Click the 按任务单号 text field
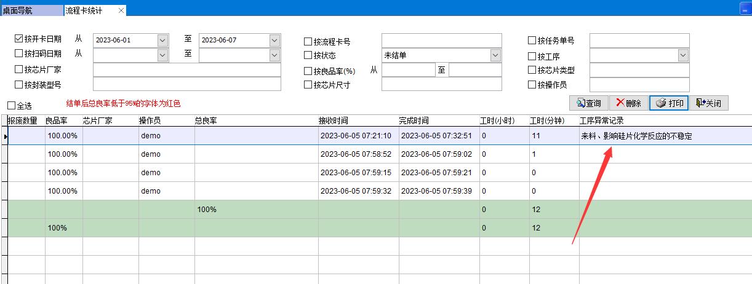Viewport: 752px width, 284px height. [x=639, y=41]
